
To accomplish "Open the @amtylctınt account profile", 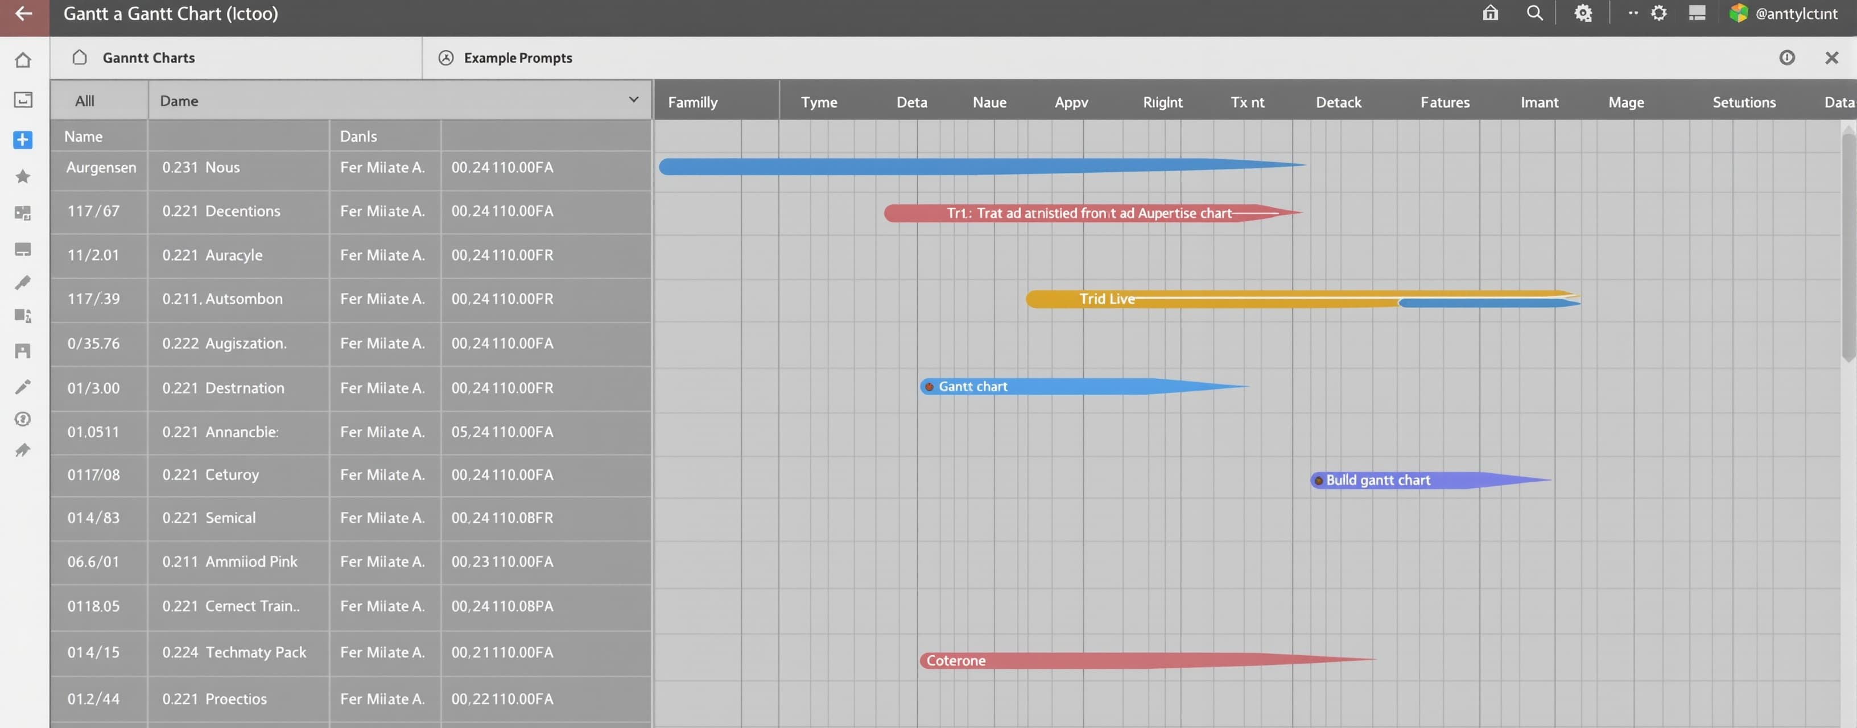I will pos(1784,13).
